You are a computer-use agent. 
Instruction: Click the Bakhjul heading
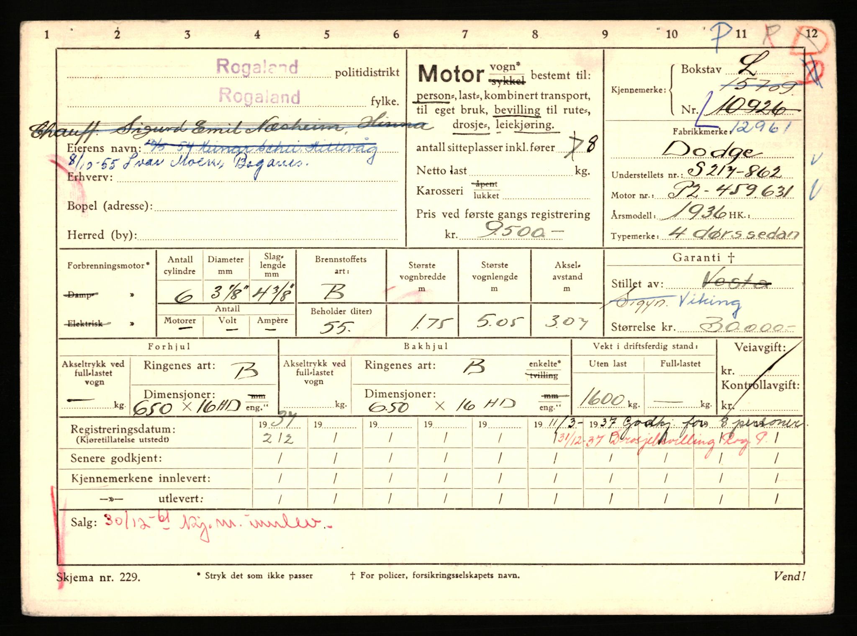426,346
